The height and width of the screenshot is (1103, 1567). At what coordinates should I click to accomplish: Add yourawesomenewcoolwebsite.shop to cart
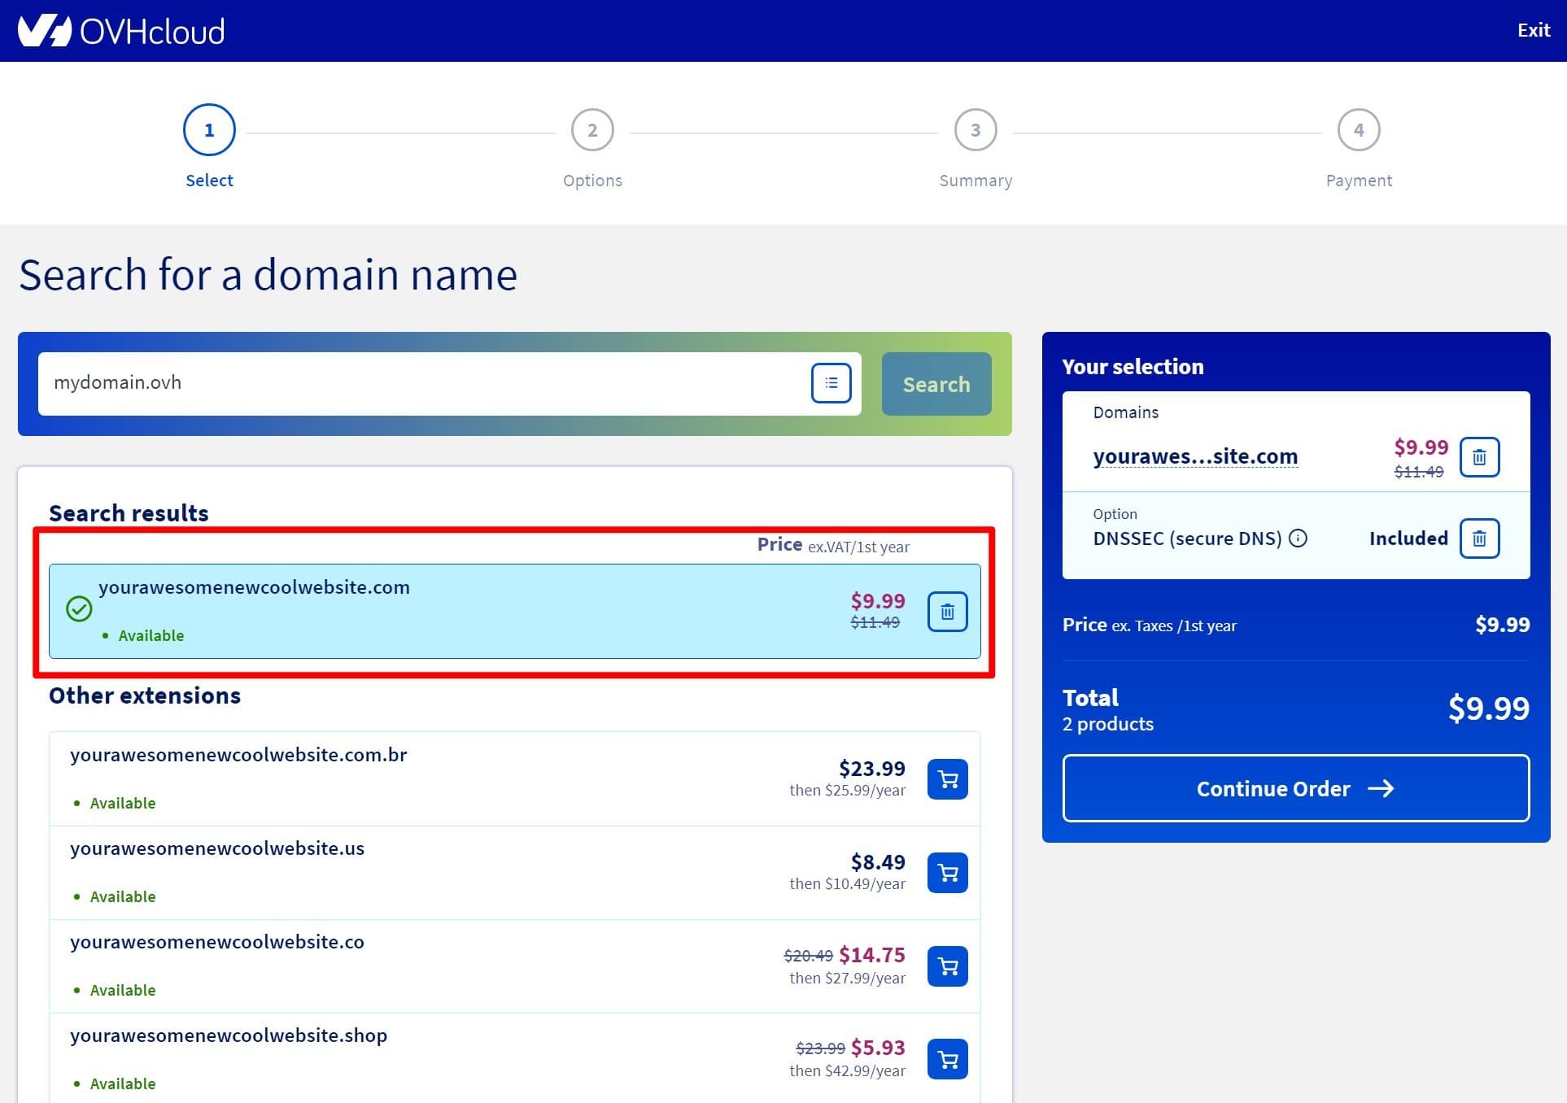[x=946, y=1058]
